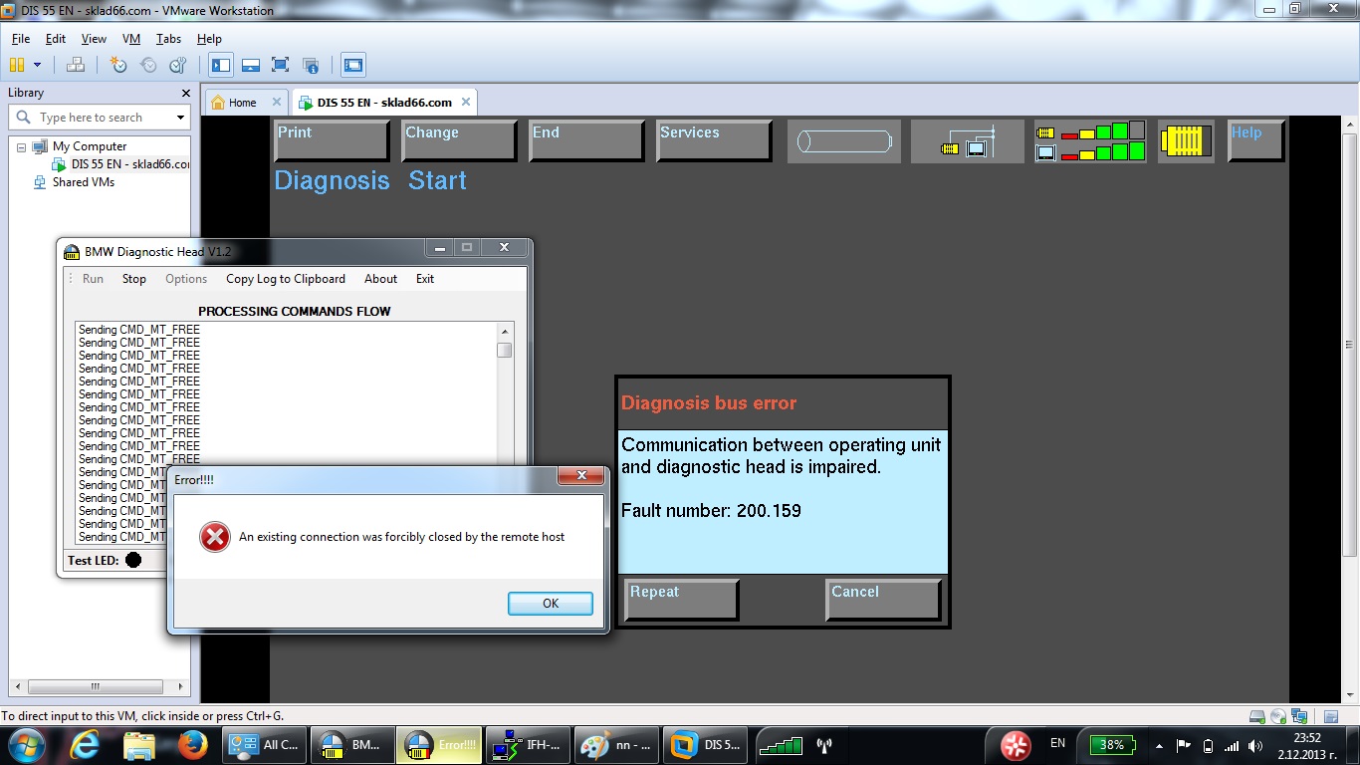1360x765 pixels.
Task: Click the horizontal scrollbar in Library panel
Action: pyautogui.click(x=97, y=687)
